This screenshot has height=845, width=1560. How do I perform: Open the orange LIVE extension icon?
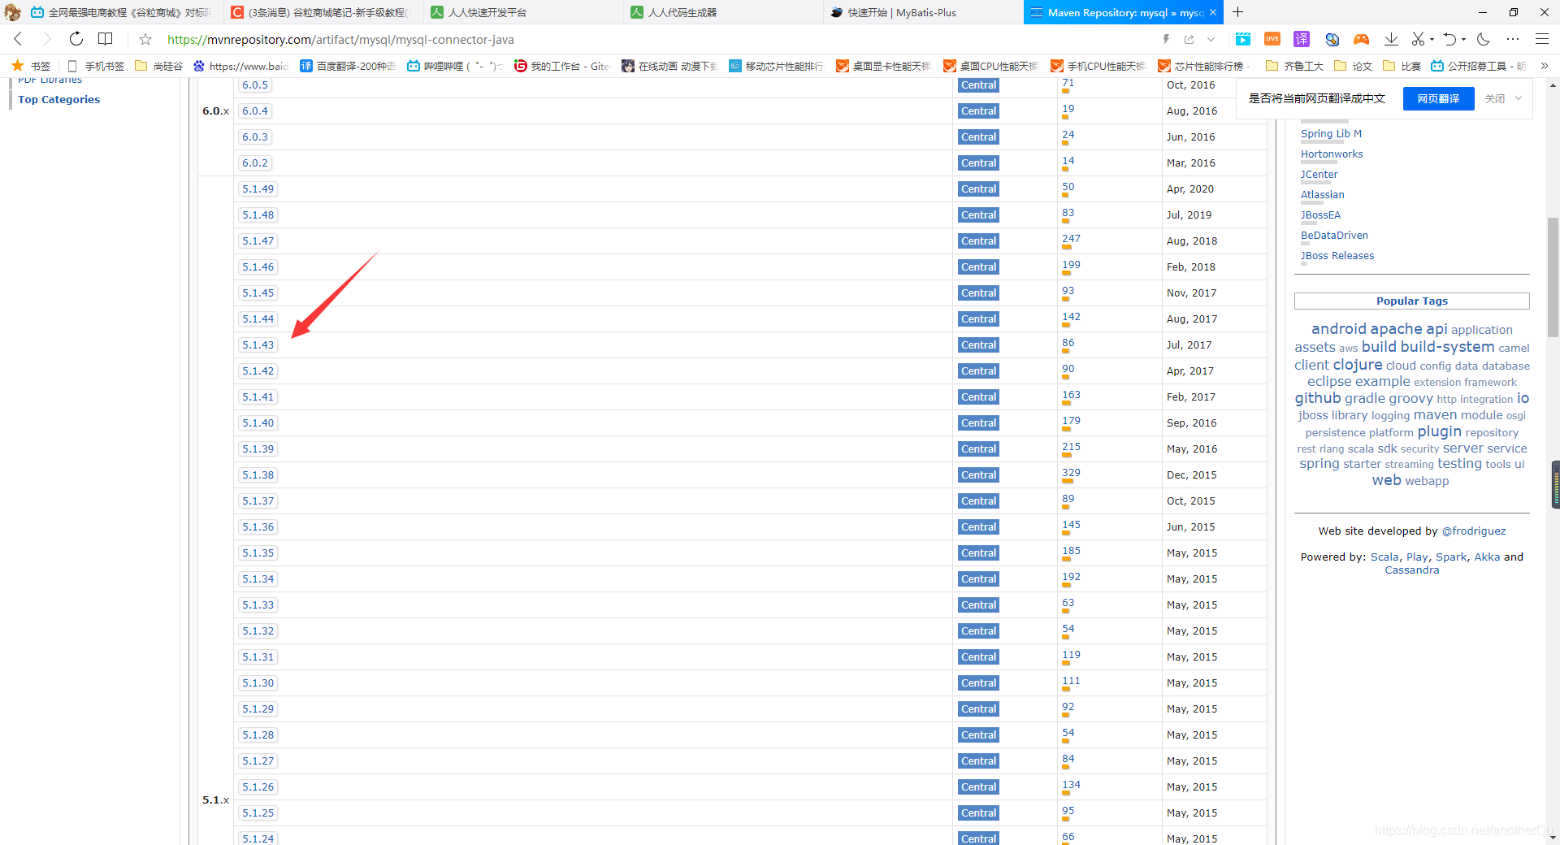tap(1272, 39)
